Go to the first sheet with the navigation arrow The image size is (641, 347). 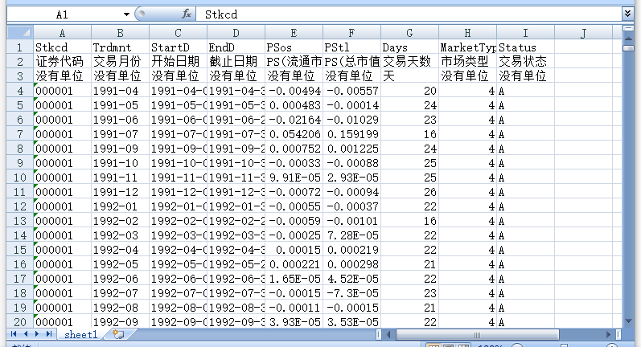coord(14,334)
